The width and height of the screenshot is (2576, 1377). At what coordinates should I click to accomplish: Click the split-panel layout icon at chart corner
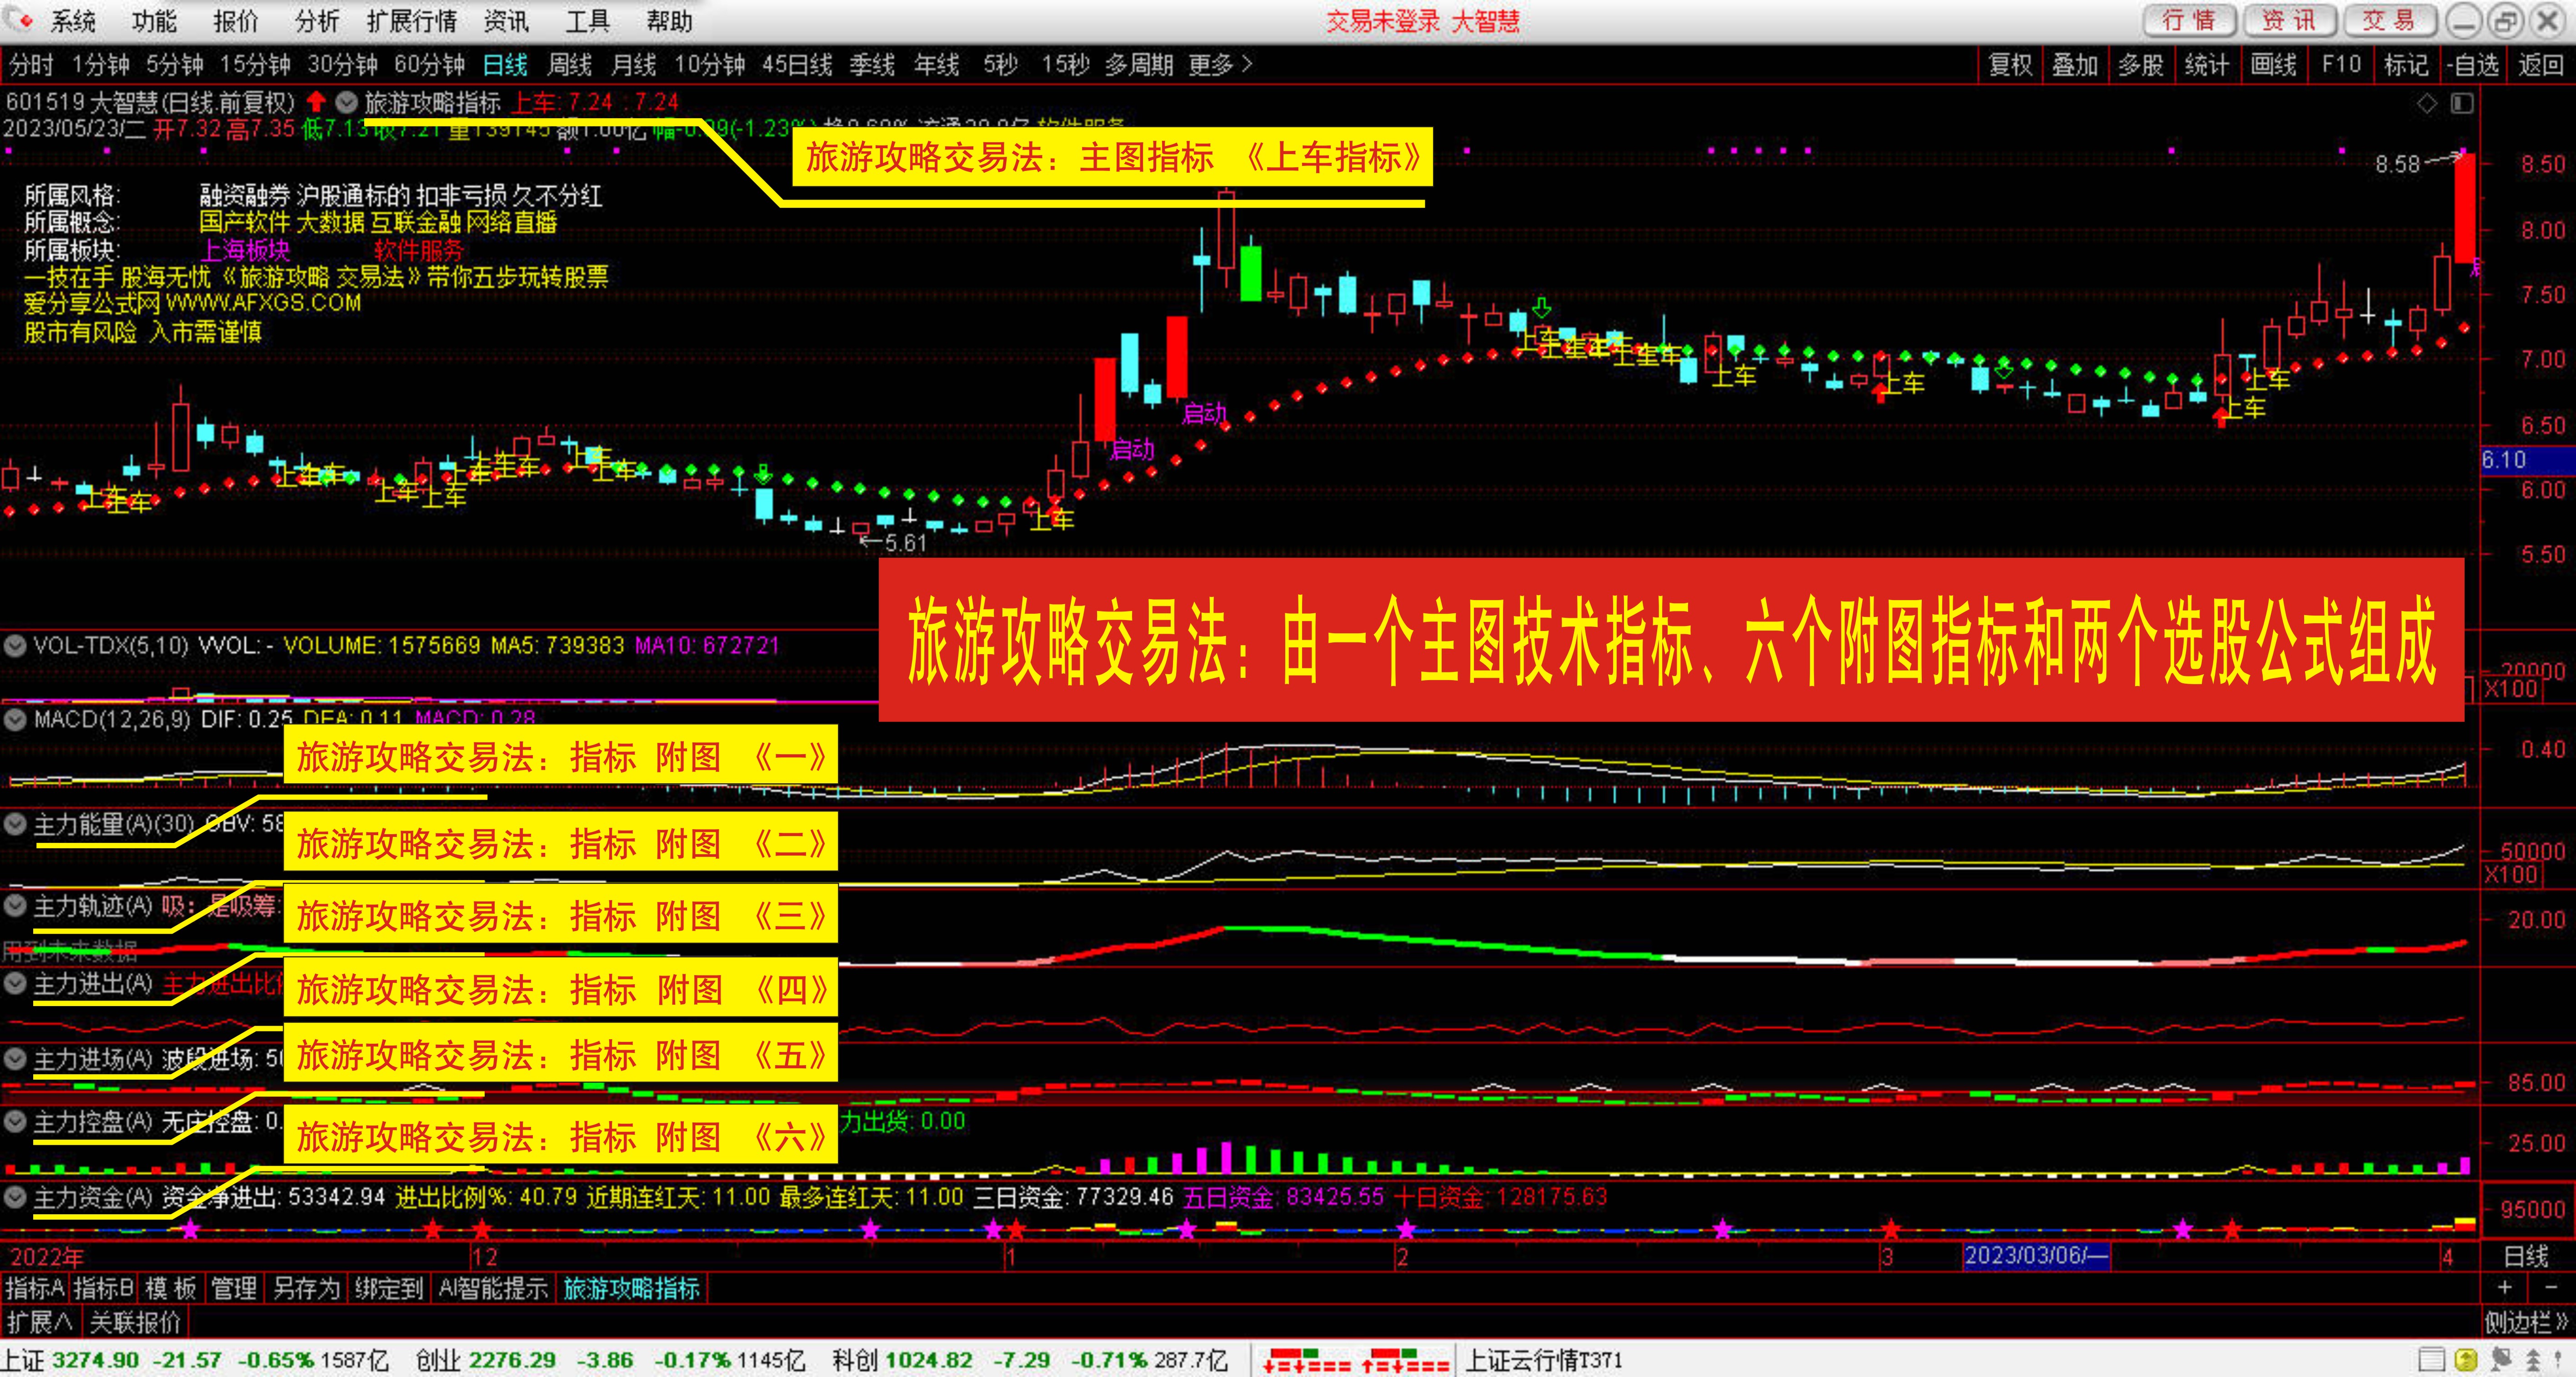(2462, 103)
